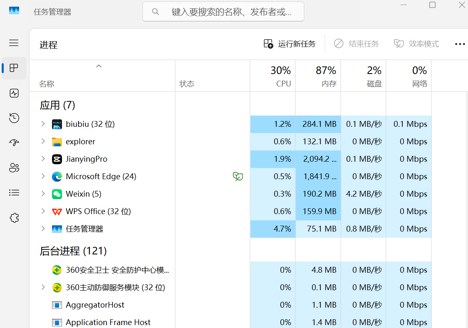The image size is (468, 328).
Task: Click JianyingPro CPU value 1.9%
Action: click(282, 159)
